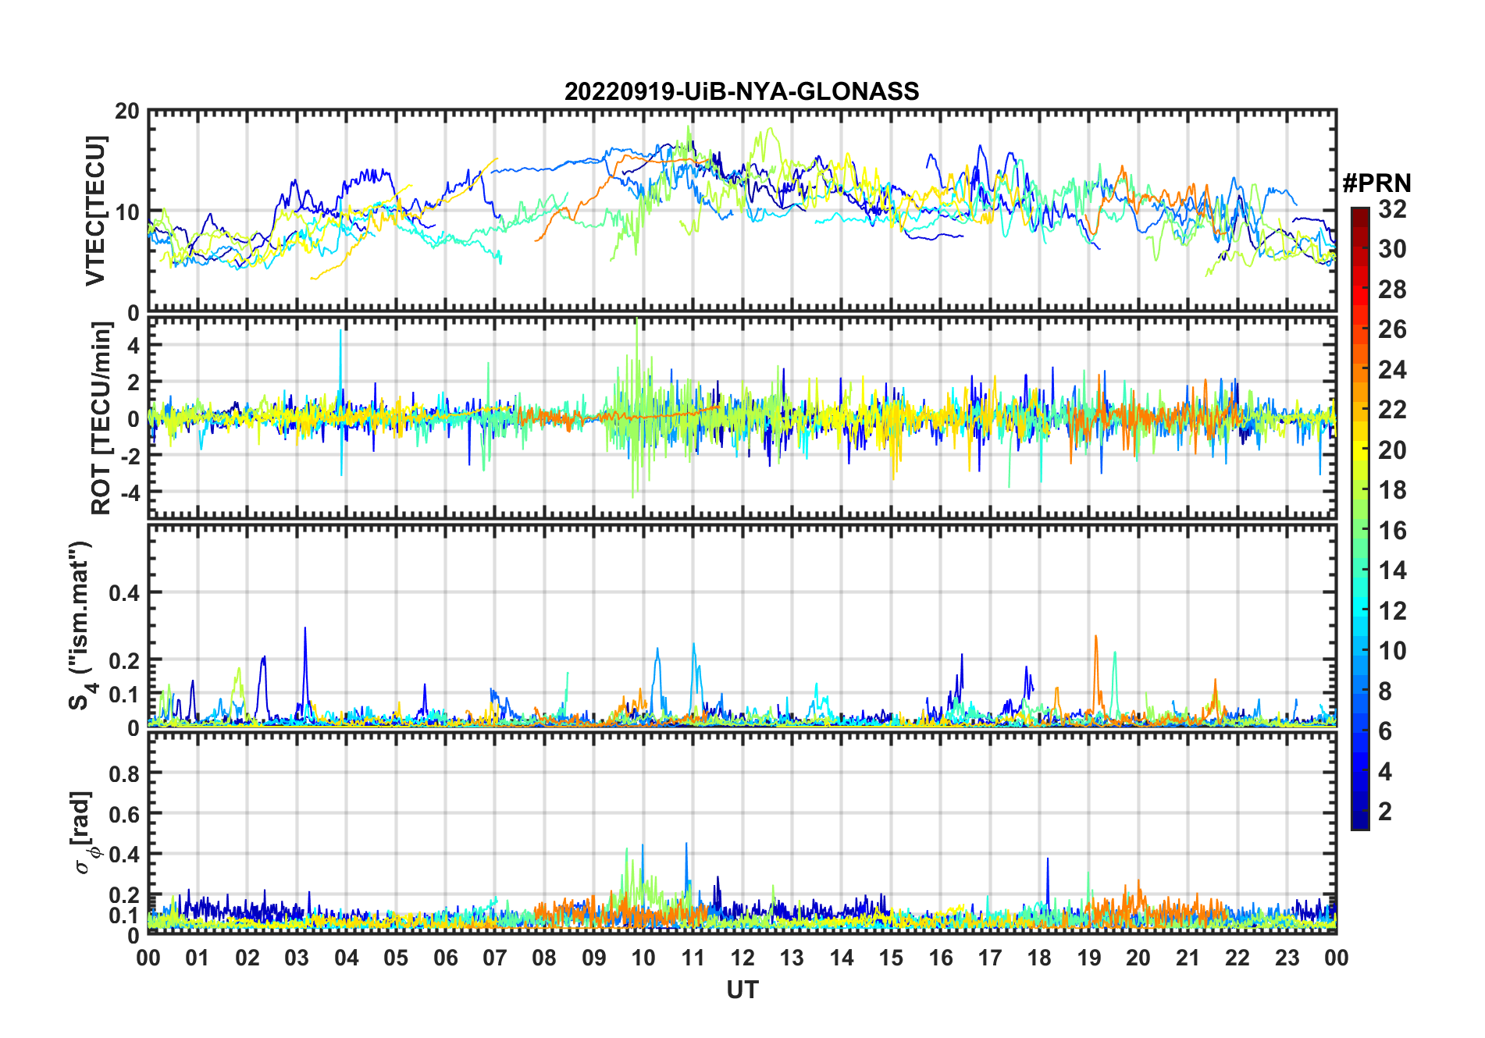
Task: Click the dark blue bottom of PRN colorbar
Action: (x=1360, y=821)
